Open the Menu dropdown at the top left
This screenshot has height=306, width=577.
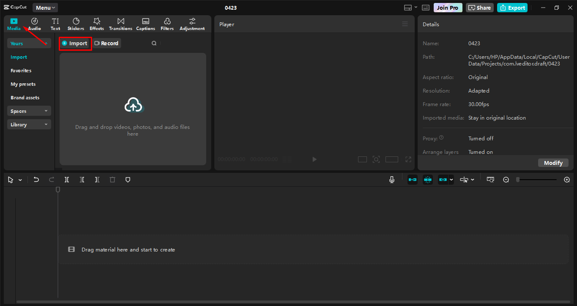point(45,7)
